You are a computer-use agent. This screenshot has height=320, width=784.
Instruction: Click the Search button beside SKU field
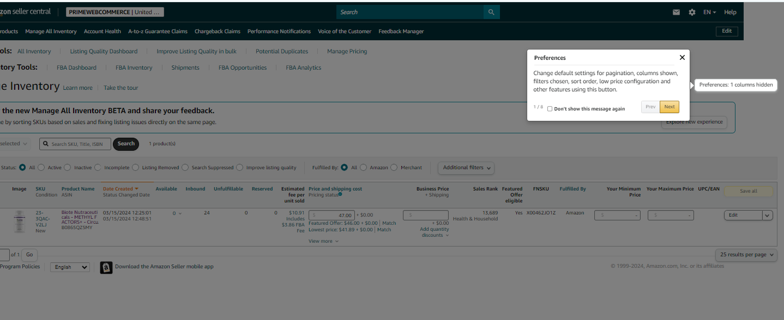(126, 144)
